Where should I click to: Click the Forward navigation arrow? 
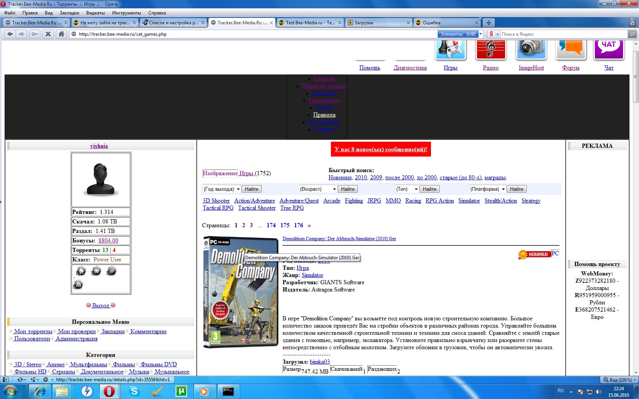(22, 34)
